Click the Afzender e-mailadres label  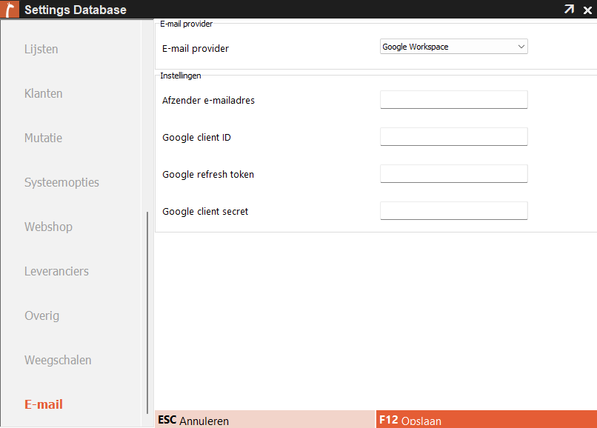coord(208,100)
